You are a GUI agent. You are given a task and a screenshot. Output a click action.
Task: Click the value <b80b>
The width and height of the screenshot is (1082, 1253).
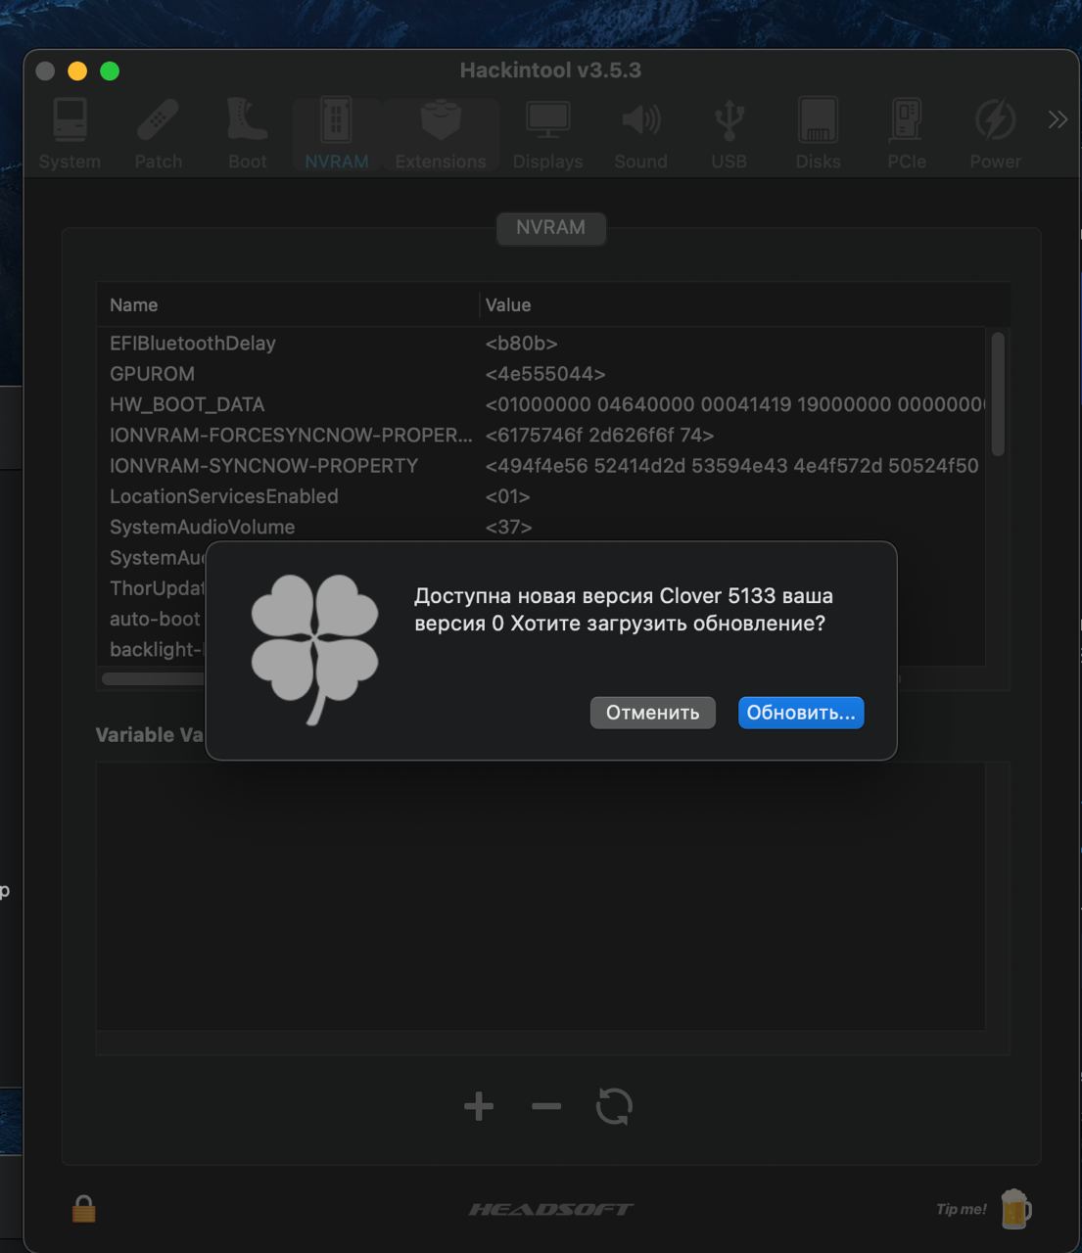coord(521,344)
